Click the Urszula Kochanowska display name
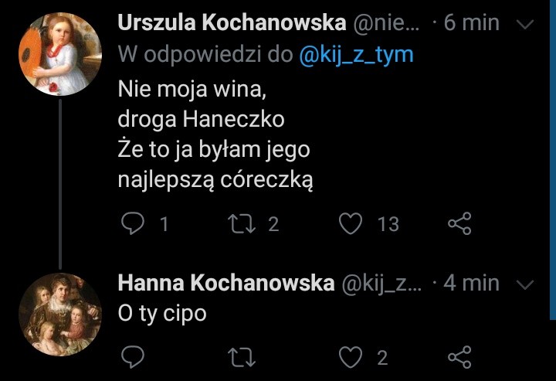The width and height of the screenshot is (556, 381). point(232,23)
